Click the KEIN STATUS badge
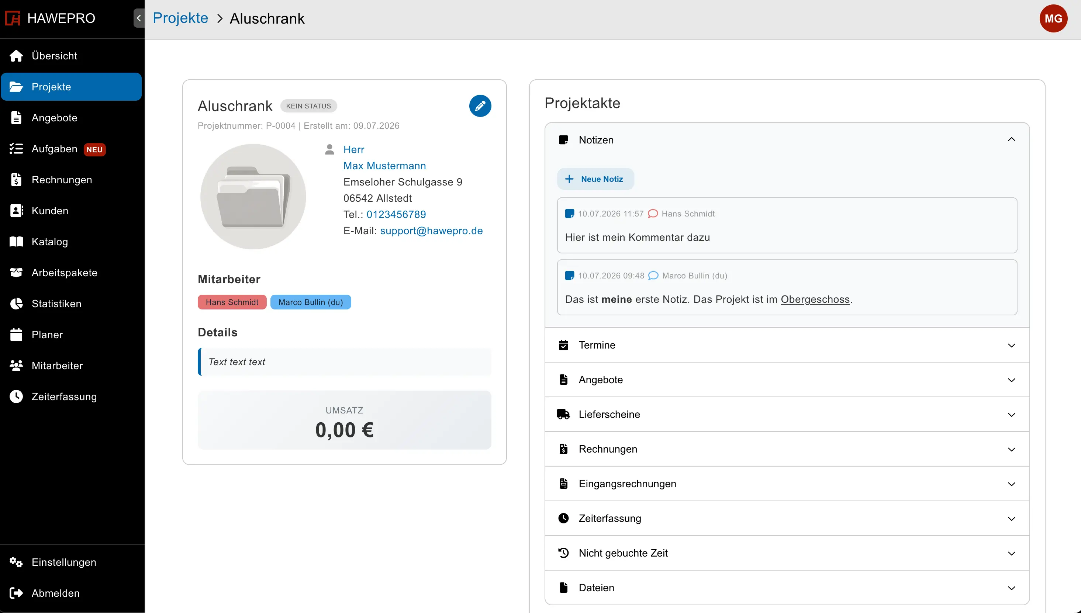1081x613 pixels. pos(309,106)
